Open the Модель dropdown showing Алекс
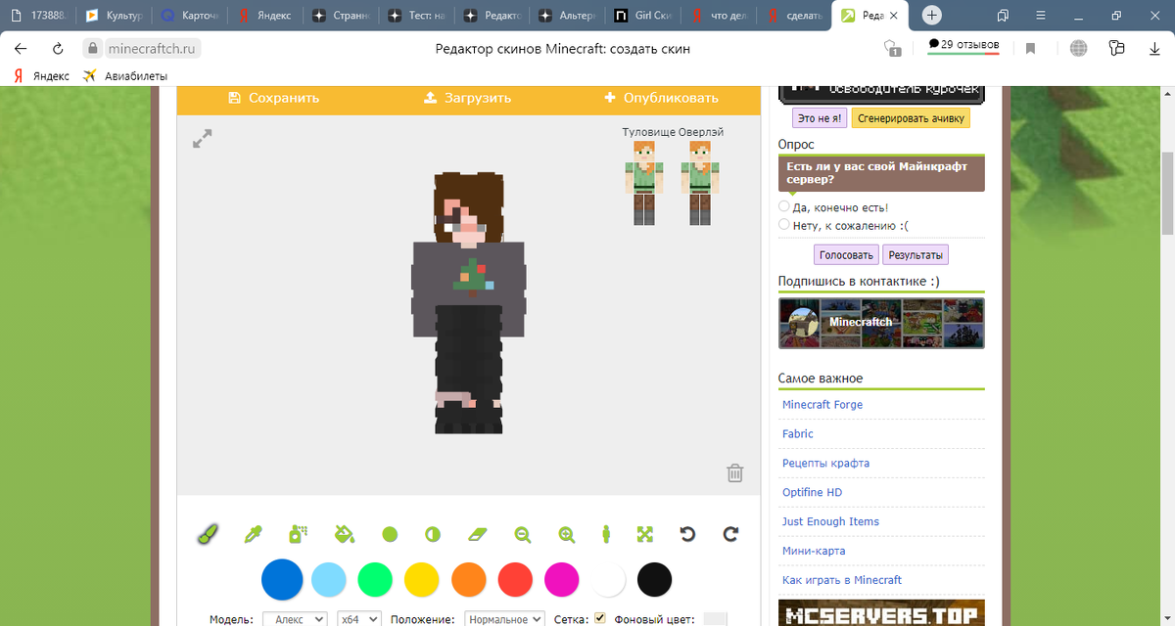This screenshot has height=626, width=1175. coord(295,619)
